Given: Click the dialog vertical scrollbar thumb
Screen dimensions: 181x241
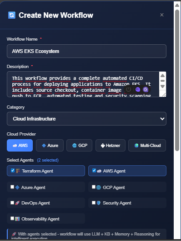Looking at the screenshot, I should (x=177, y=80).
